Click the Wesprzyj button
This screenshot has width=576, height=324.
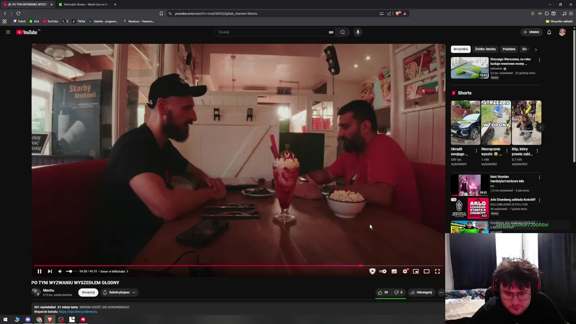point(88,292)
